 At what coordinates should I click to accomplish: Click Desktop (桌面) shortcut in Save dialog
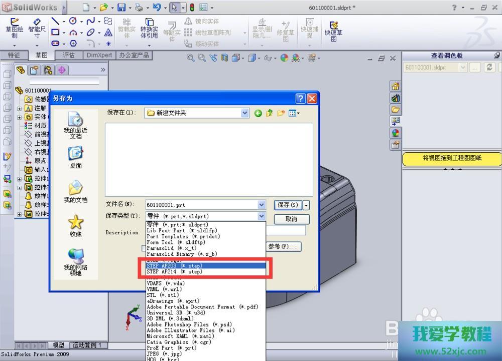point(76,157)
